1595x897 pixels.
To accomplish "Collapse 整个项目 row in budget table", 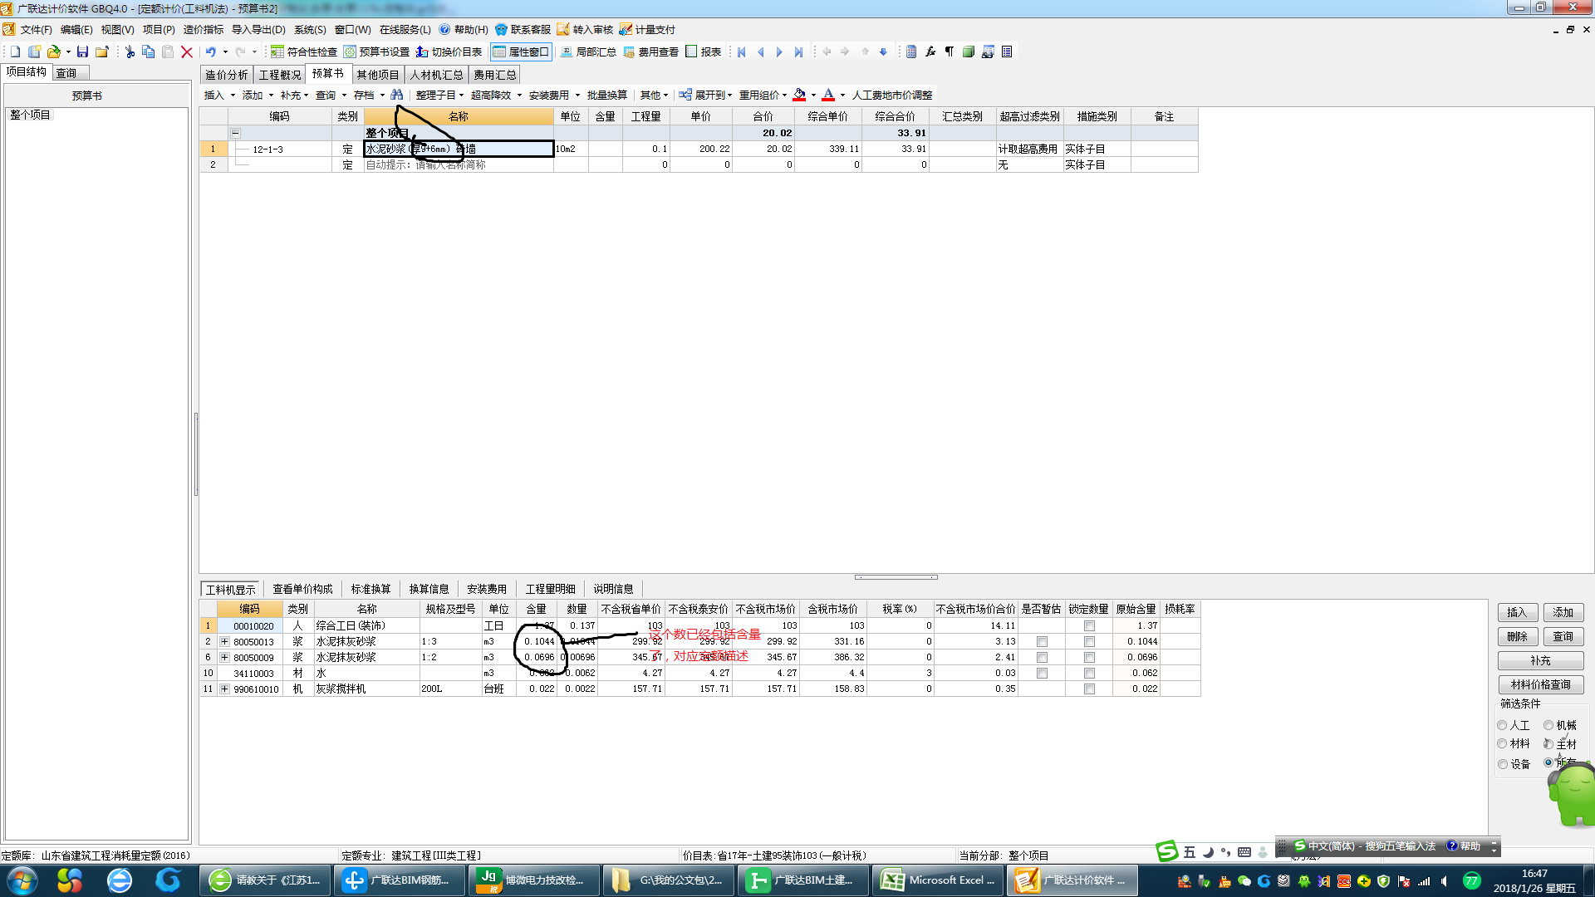I will pyautogui.click(x=235, y=133).
